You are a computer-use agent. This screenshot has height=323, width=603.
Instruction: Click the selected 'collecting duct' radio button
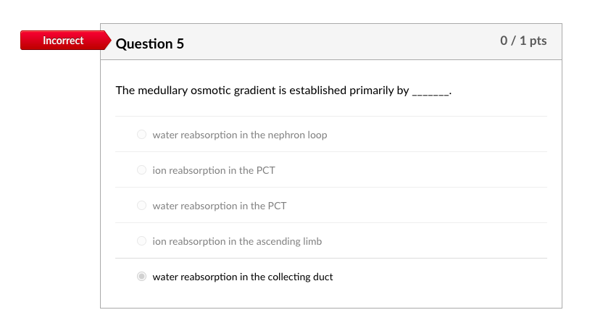click(x=141, y=277)
